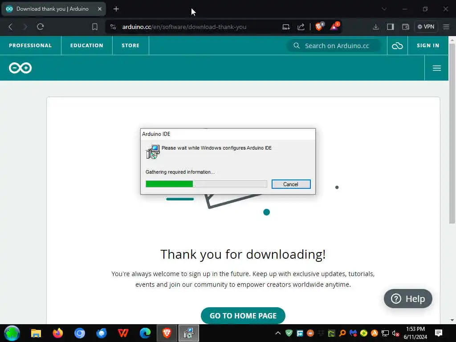
Task: Launch Firefox from taskbar
Action: coord(58,333)
